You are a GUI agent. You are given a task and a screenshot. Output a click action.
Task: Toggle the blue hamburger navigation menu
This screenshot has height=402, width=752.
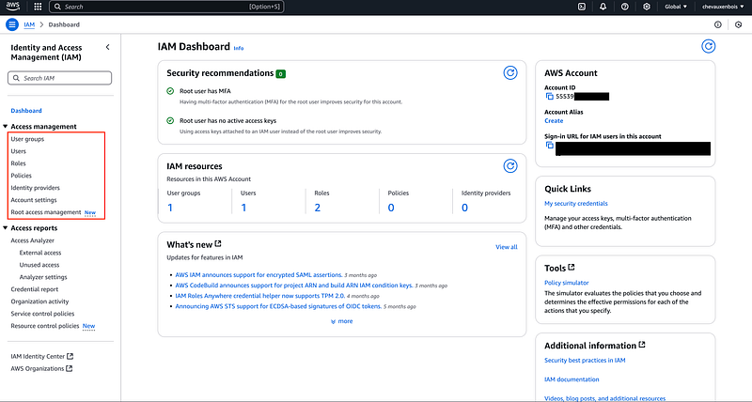(12, 24)
